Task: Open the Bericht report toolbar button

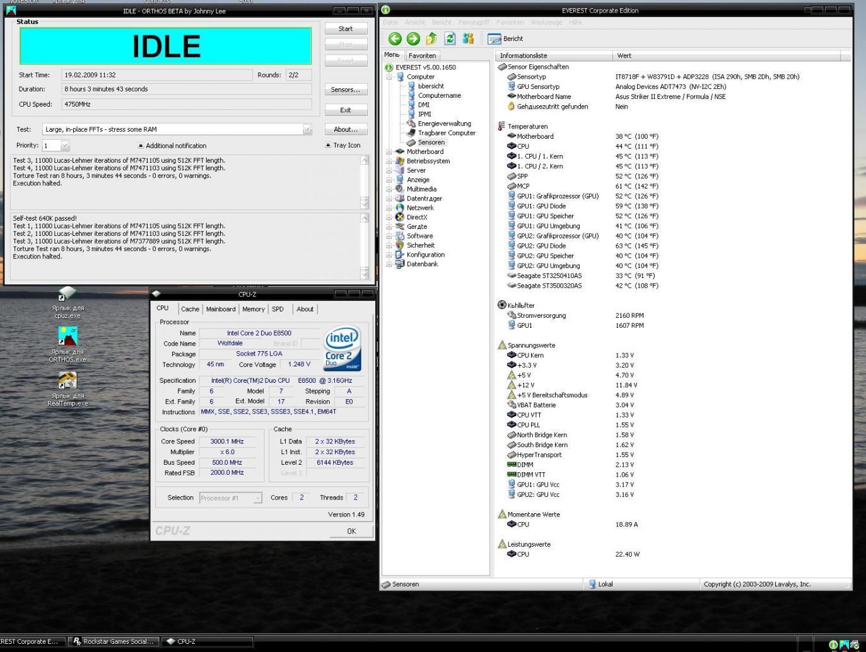Action: (505, 39)
